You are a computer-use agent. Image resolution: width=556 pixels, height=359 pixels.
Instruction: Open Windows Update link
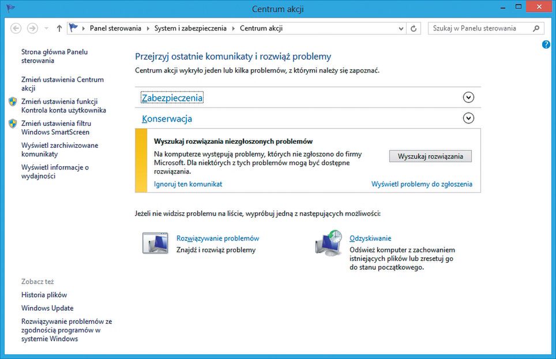pos(47,308)
